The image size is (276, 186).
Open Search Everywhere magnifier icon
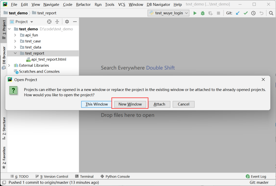coord(271,13)
